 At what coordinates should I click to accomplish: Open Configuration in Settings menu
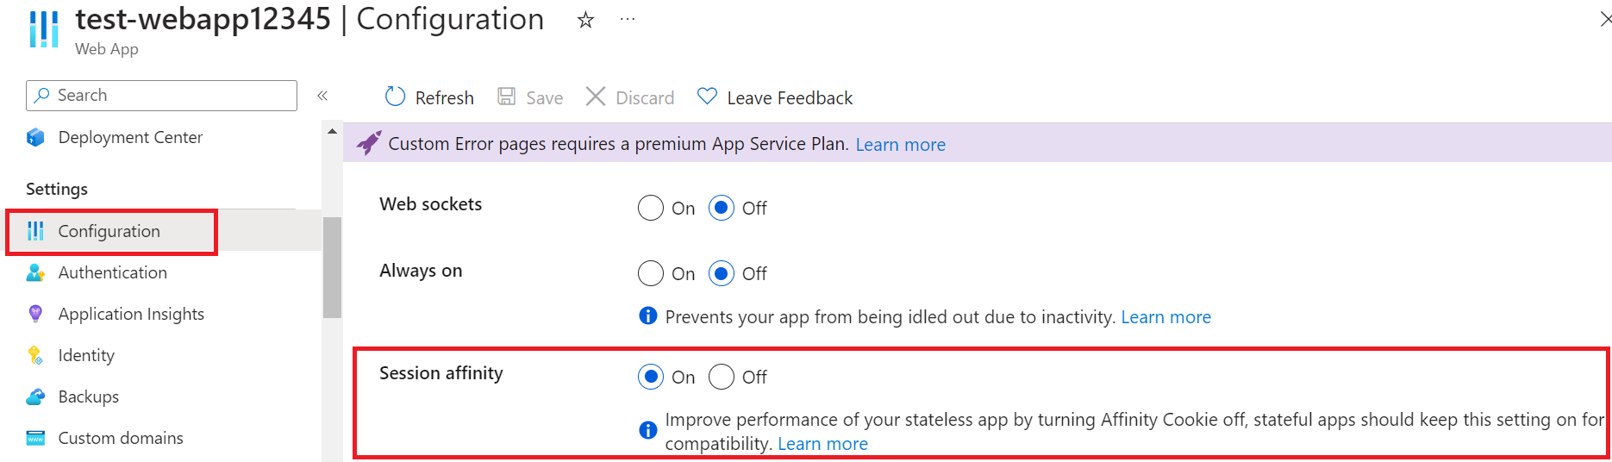pyautogui.click(x=109, y=231)
